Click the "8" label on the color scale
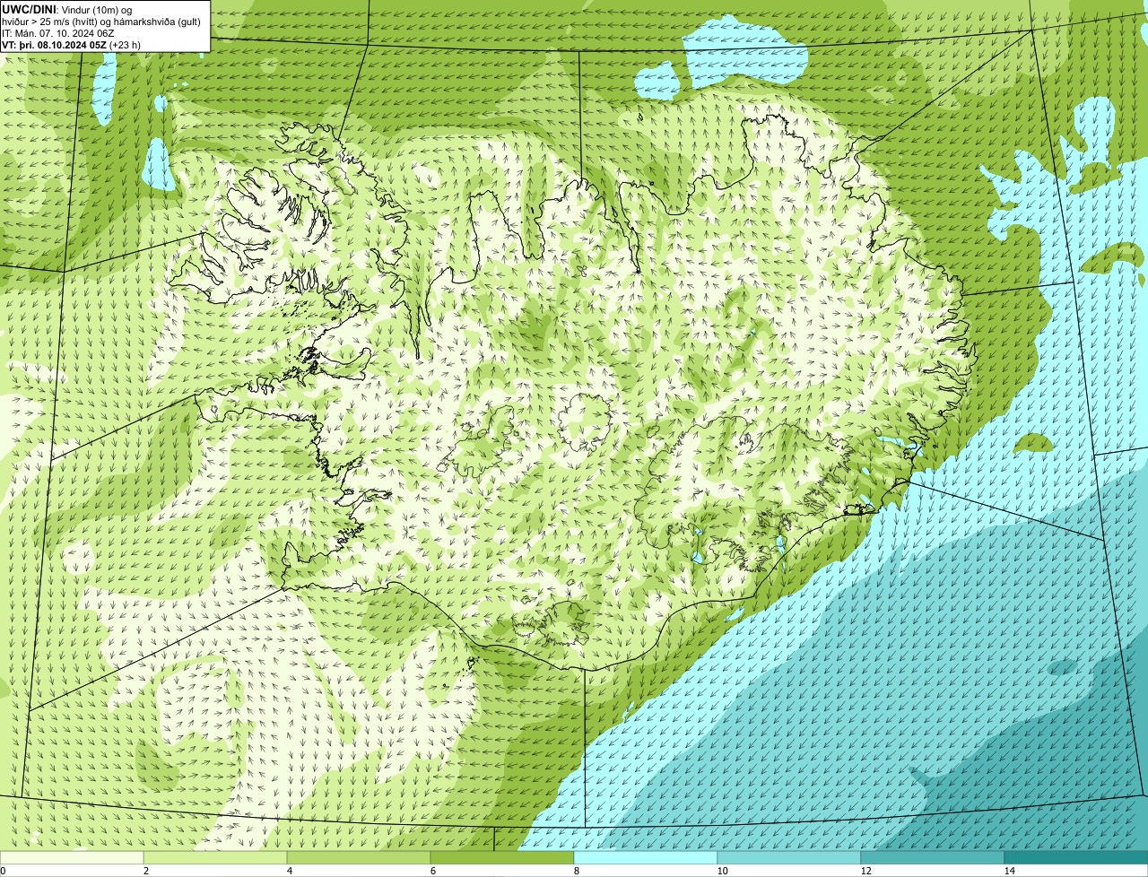The width and height of the screenshot is (1148, 877). (577, 871)
